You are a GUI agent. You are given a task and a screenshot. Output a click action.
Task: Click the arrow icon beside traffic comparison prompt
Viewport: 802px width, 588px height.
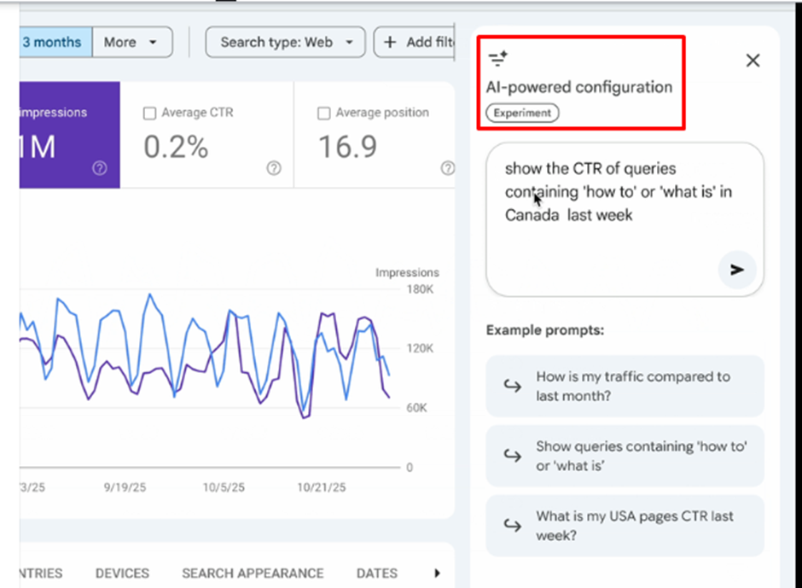(511, 386)
